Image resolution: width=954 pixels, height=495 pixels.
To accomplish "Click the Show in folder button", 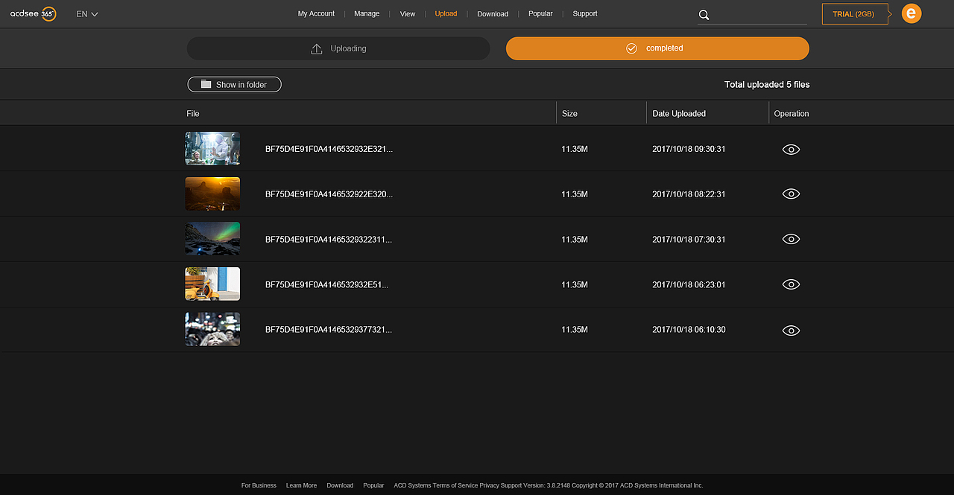I will click(x=234, y=85).
